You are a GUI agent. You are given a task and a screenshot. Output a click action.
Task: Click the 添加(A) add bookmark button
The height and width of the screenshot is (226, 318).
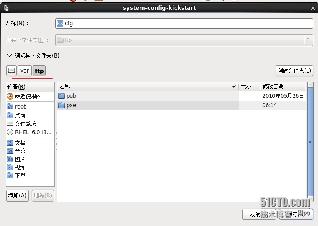17,195
